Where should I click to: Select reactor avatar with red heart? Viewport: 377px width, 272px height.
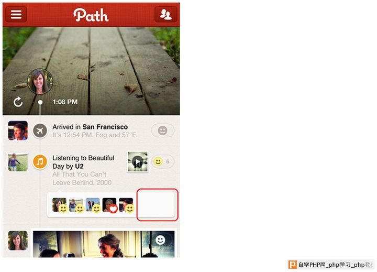[x=109, y=205]
